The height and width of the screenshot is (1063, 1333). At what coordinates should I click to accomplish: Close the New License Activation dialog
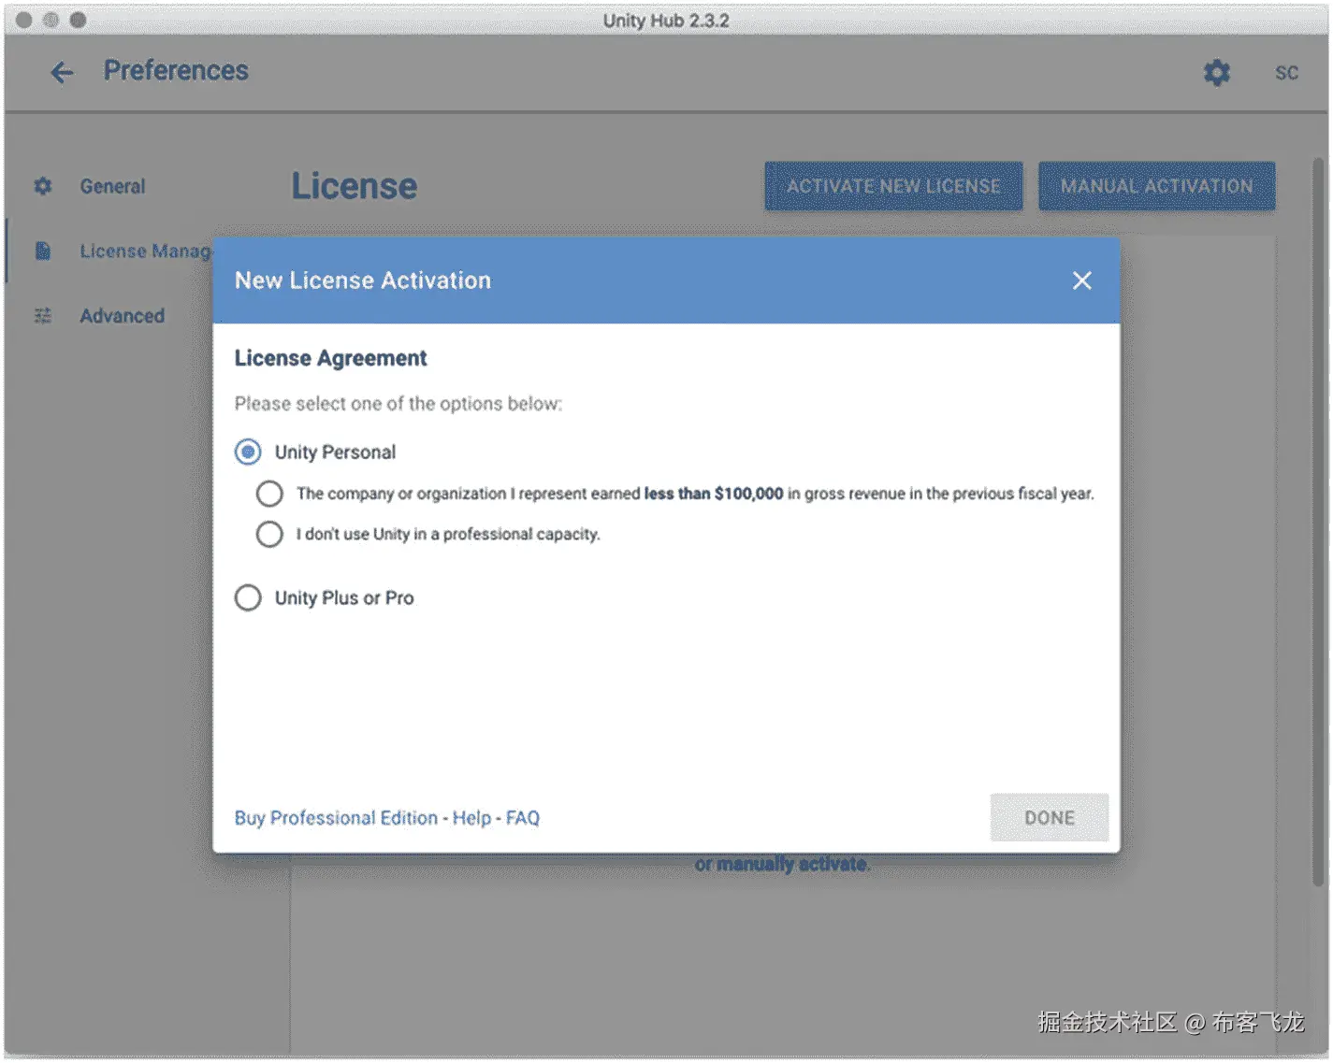pyautogui.click(x=1081, y=280)
